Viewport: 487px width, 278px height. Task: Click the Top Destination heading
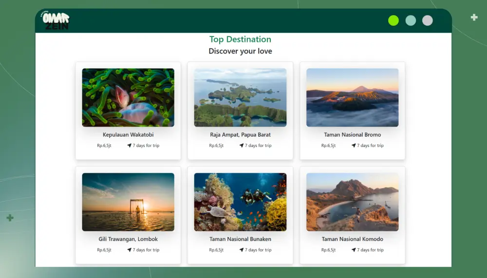[240, 39]
